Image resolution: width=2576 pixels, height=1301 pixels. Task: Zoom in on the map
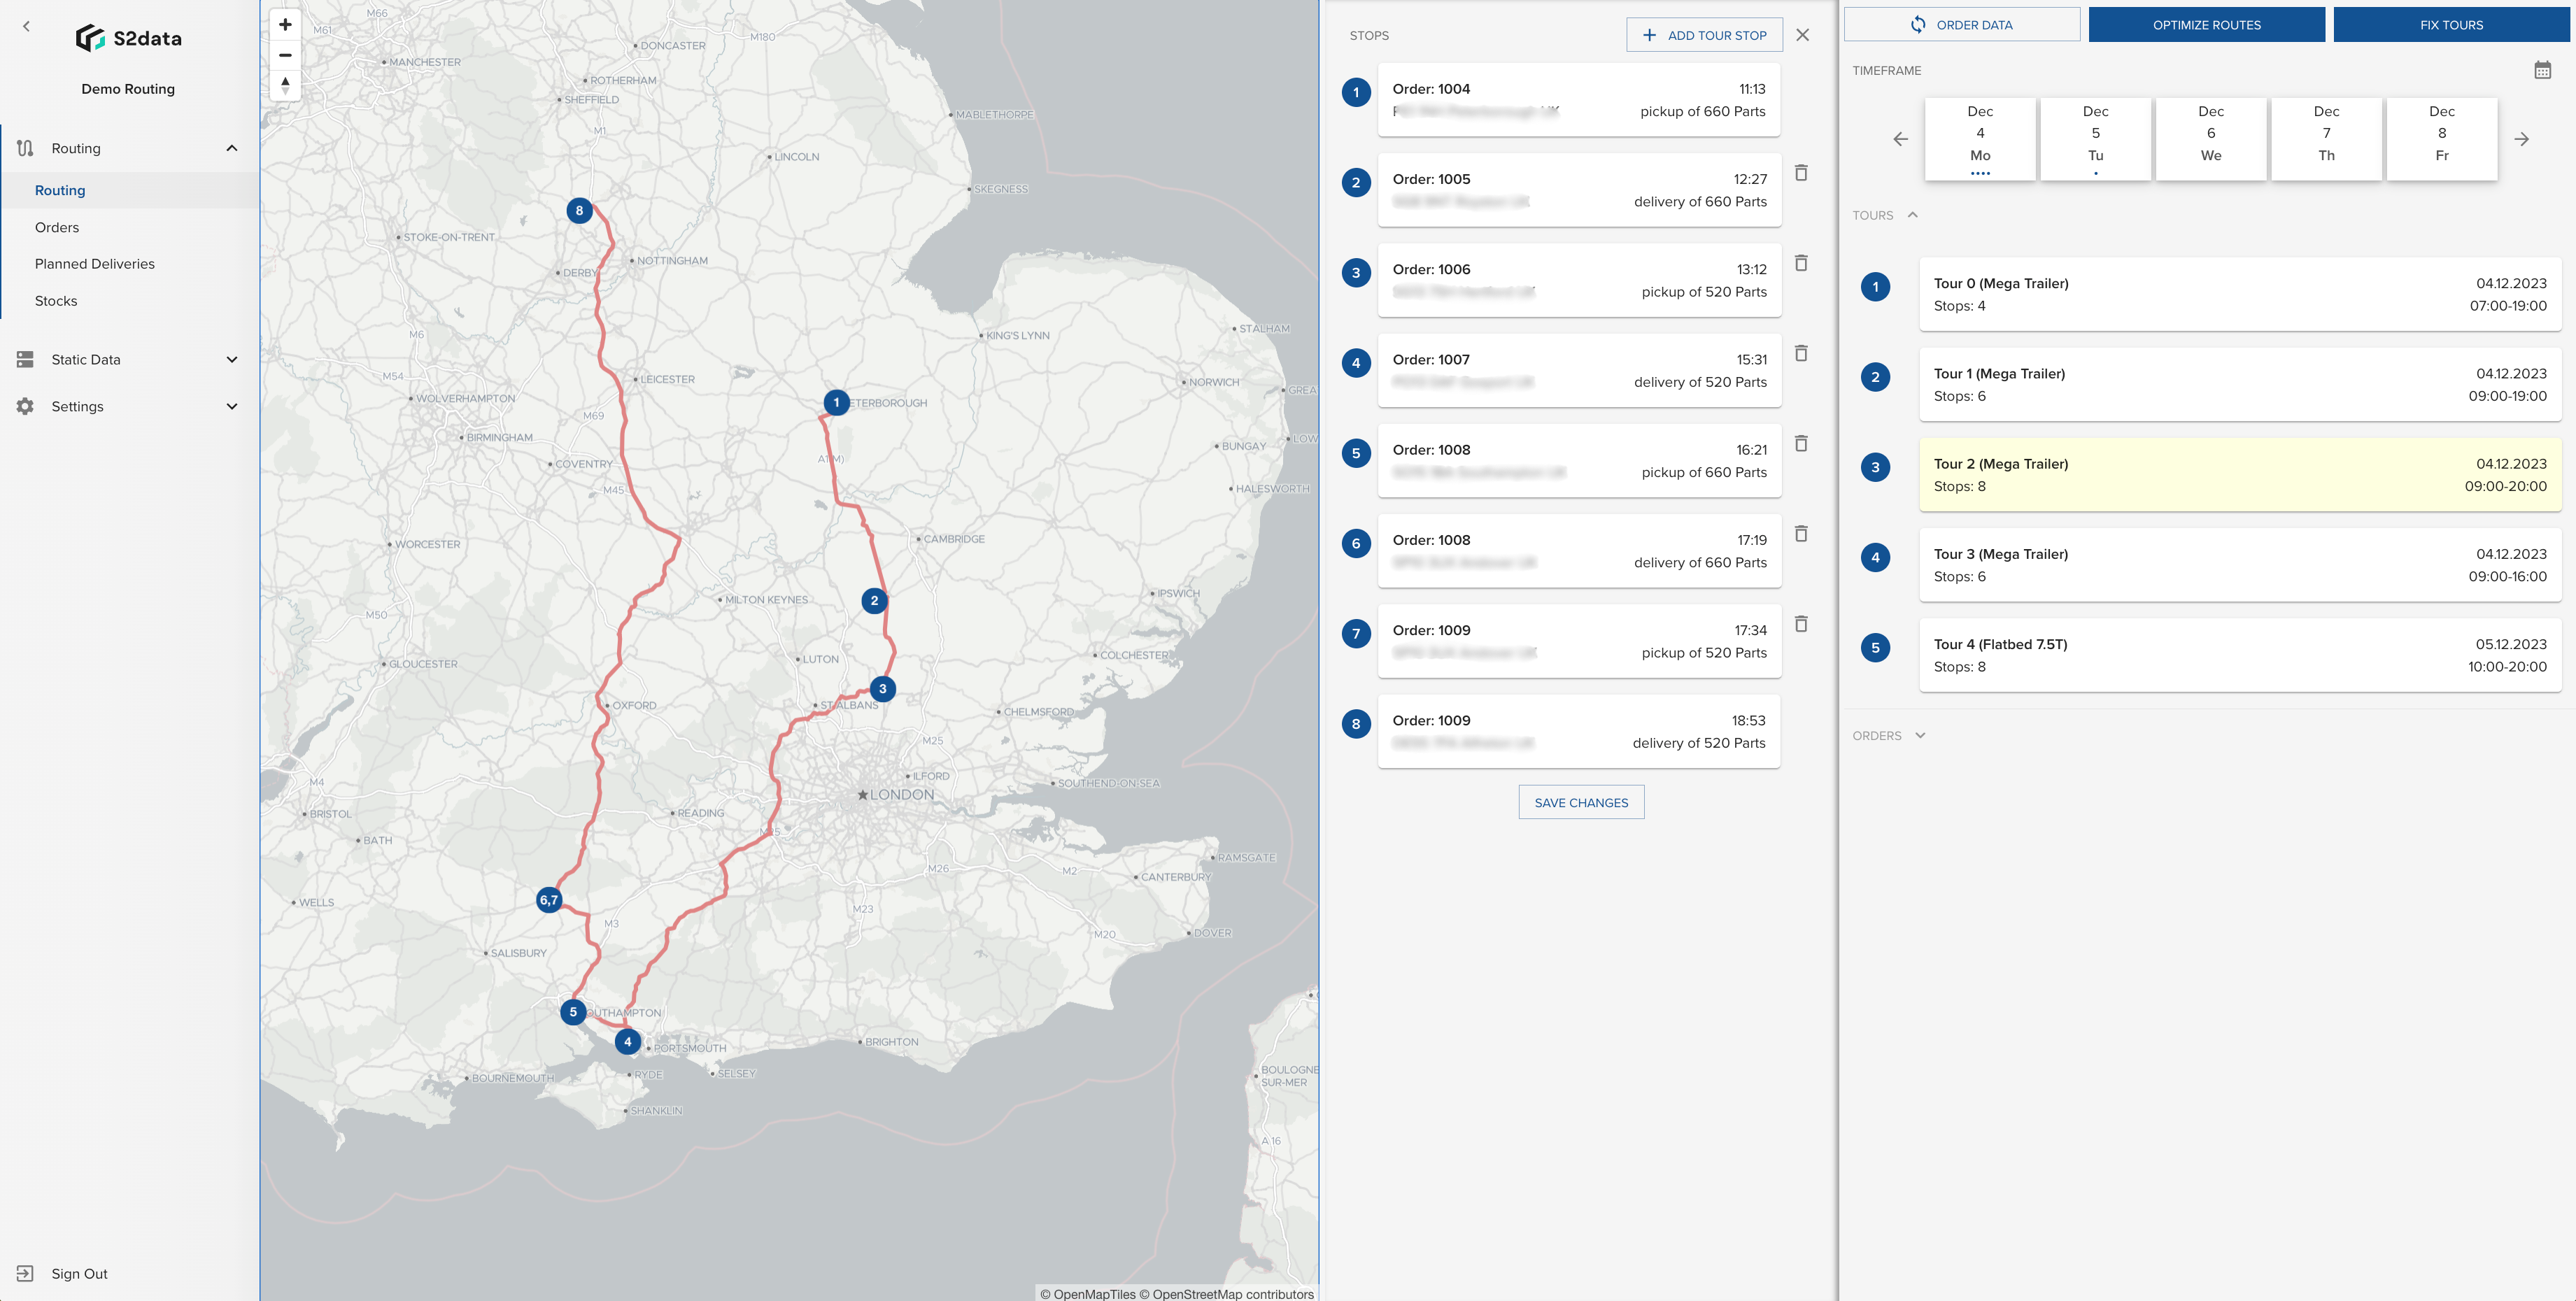(285, 24)
